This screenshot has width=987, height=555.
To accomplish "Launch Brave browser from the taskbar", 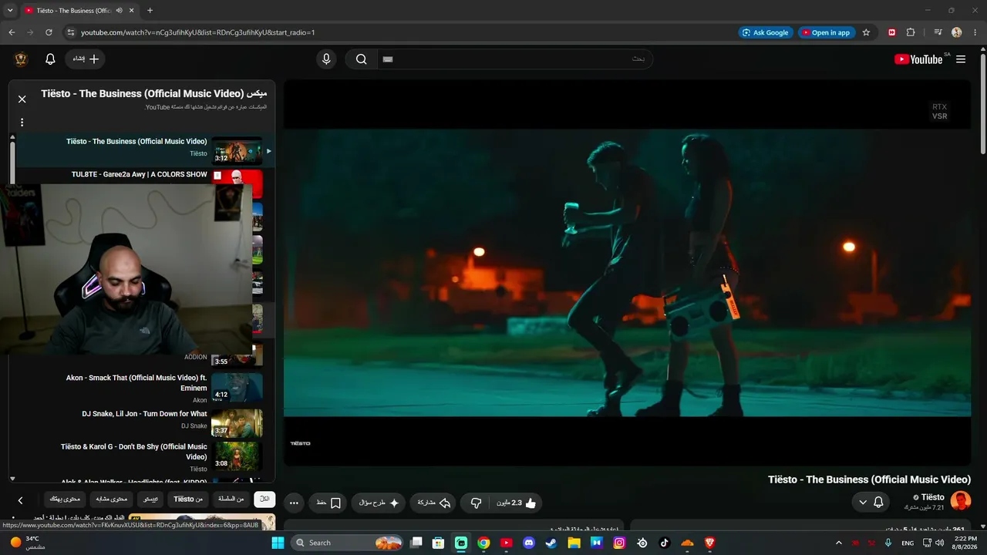I will [709, 543].
